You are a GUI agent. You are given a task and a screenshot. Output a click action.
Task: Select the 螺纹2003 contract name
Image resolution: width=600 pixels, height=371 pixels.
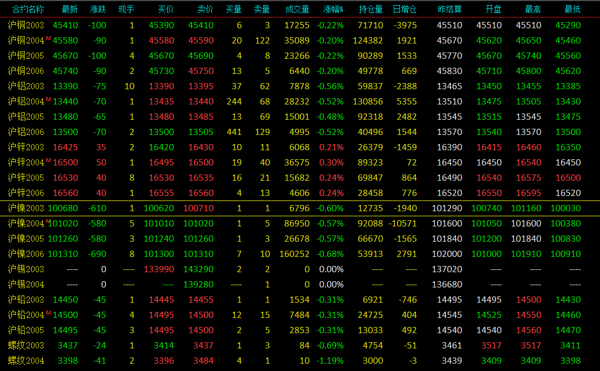point(26,346)
